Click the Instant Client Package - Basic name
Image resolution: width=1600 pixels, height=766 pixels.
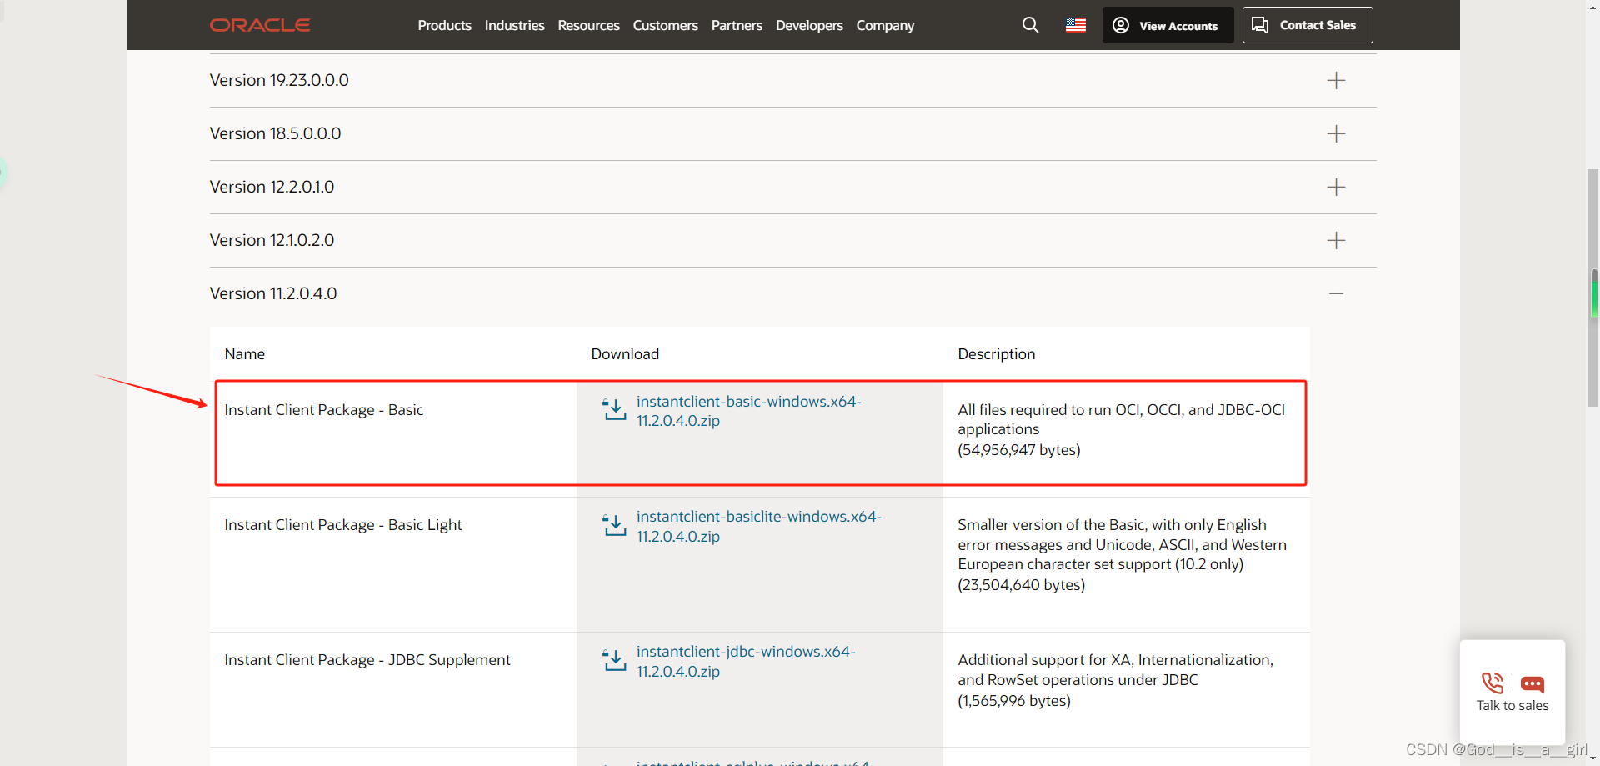pyautogui.click(x=324, y=410)
